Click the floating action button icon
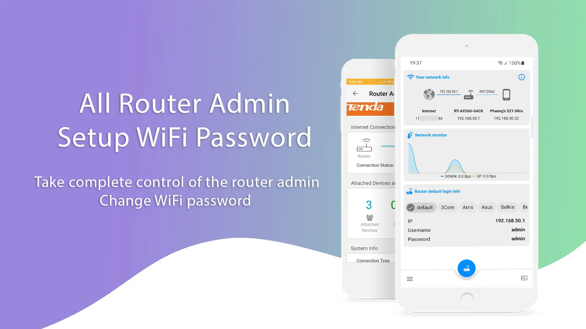Screen dimensions: 586x329 point(466,268)
